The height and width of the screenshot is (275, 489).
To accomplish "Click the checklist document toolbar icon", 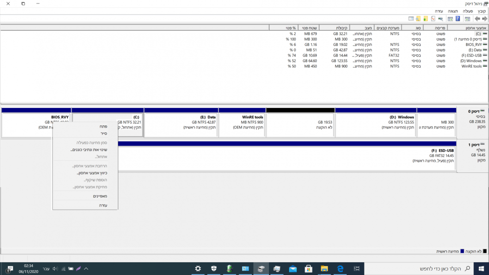I will [x=433, y=19].
